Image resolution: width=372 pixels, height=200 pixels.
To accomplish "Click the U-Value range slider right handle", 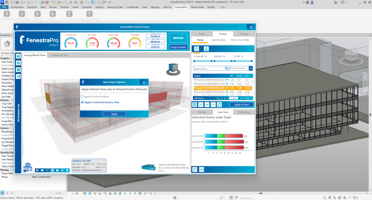I will pos(212,61).
